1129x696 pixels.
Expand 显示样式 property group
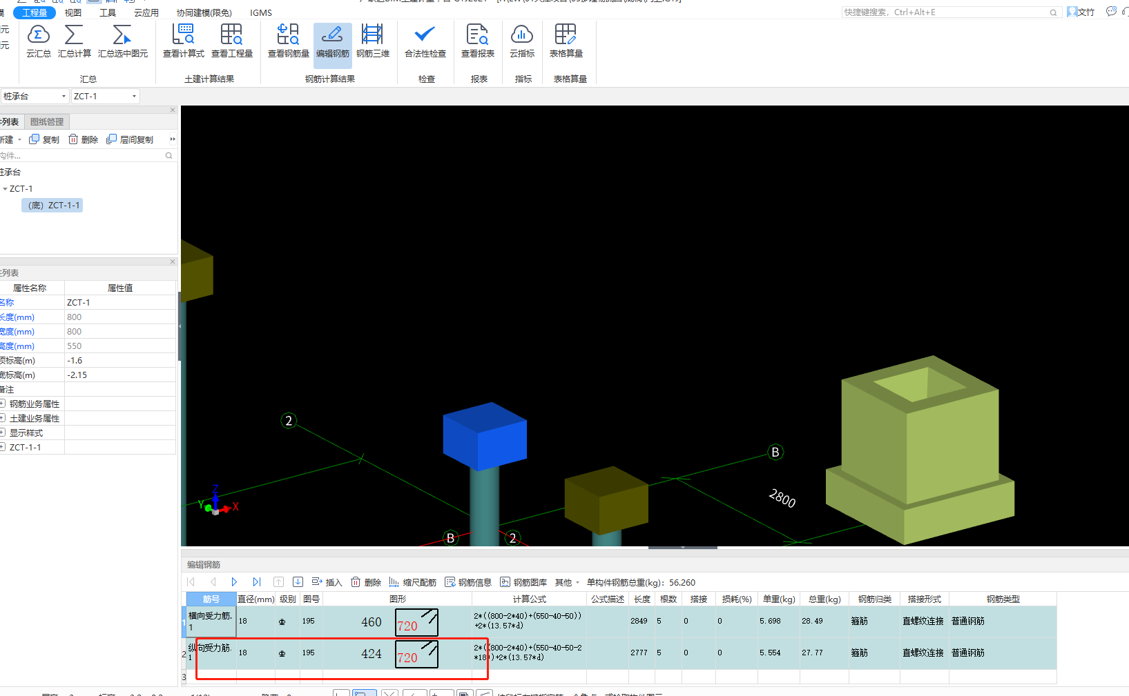pos(3,432)
